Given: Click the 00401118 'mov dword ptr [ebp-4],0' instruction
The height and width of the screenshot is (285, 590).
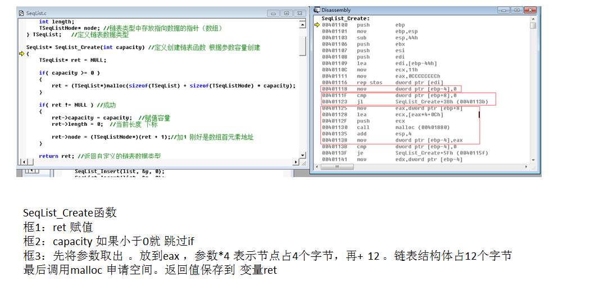Looking at the screenshot, I should [389, 89].
